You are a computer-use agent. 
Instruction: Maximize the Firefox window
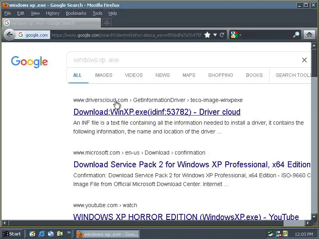306,5
